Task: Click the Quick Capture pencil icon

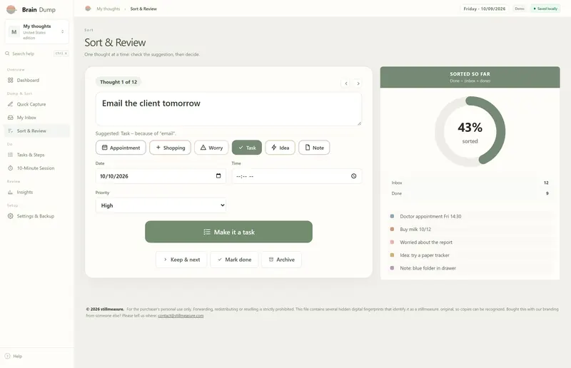Action: coord(10,104)
